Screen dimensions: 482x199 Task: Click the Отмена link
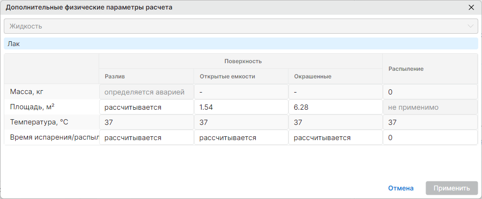[401, 188]
